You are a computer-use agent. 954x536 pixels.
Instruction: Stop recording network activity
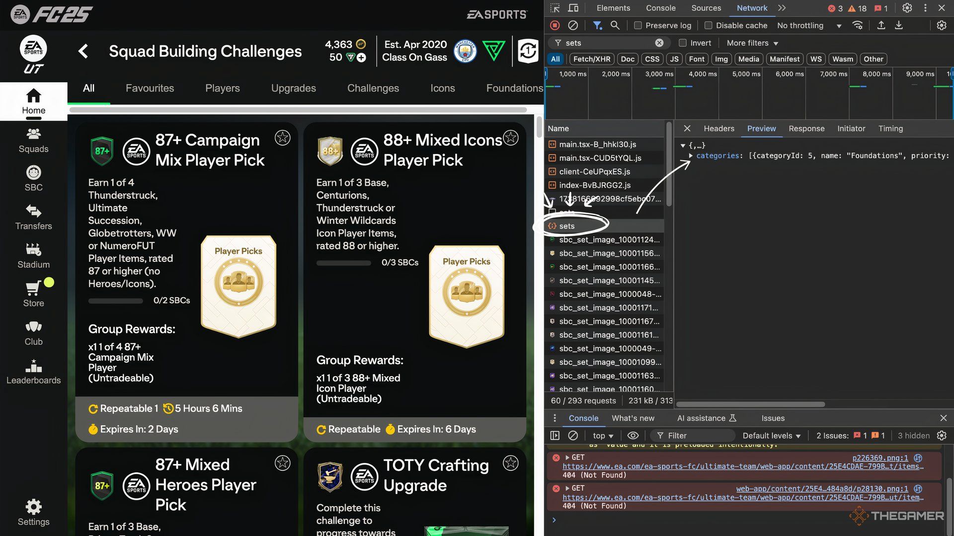coord(555,25)
